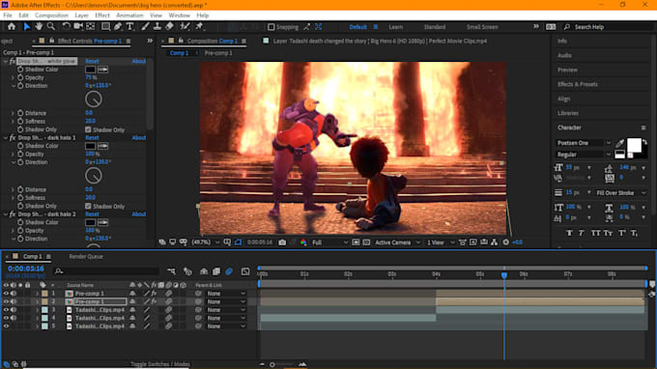
Task: Open the zoom 49.7% dropdown
Action: click(x=205, y=242)
